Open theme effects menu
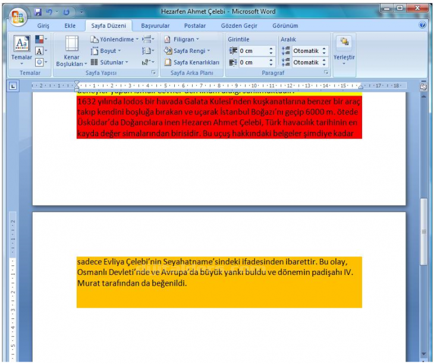 [x=41, y=62]
